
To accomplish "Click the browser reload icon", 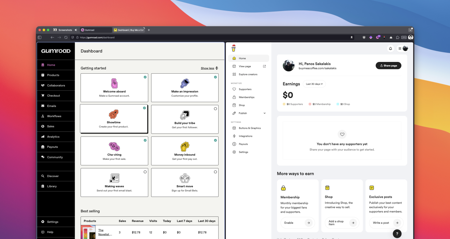I will pyautogui.click(x=66, y=37).
